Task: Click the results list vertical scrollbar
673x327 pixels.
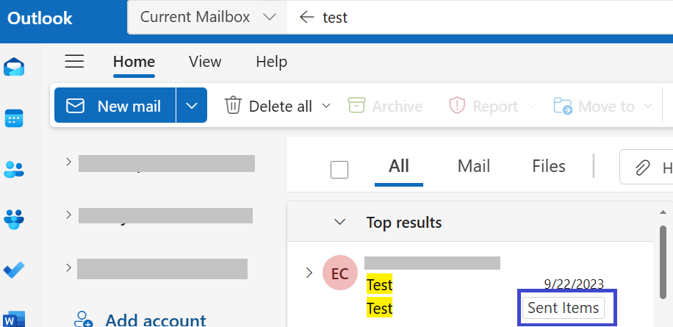Action: click(x=663, y=262)
